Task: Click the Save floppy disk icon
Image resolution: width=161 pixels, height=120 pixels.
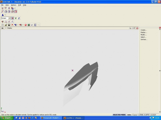Action: 9,25
